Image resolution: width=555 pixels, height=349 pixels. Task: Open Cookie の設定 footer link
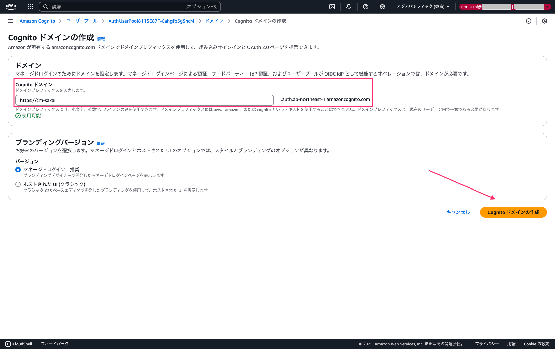(536, 344)
